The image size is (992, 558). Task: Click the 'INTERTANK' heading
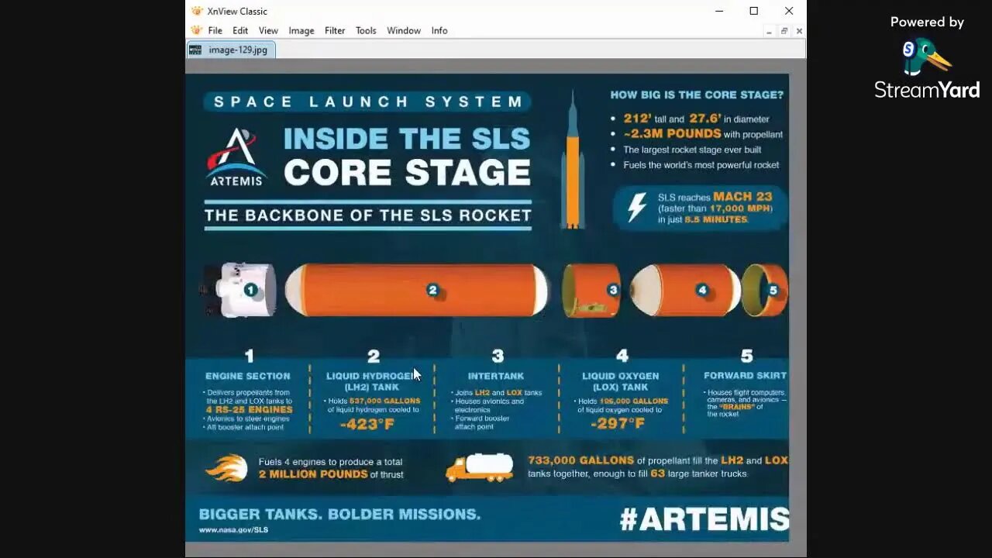coord(498,376)
